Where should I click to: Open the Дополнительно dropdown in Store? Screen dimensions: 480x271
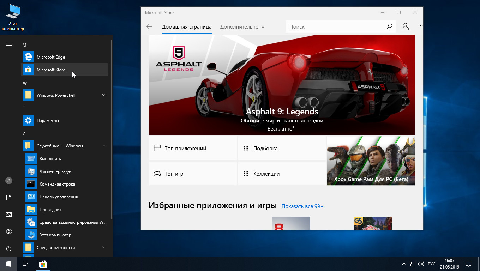242,27
